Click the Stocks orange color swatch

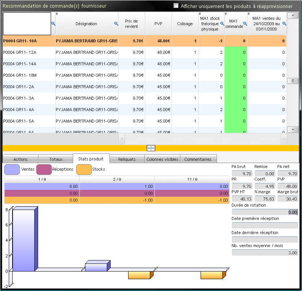point(84,169)
